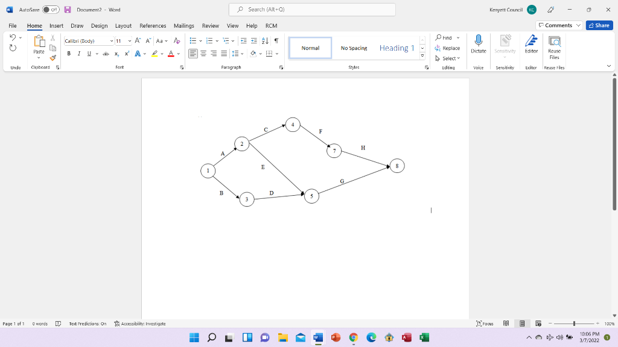Open Reuse Files
The width and height of the screenshot is (618, 347).
(x=554, y=47)
